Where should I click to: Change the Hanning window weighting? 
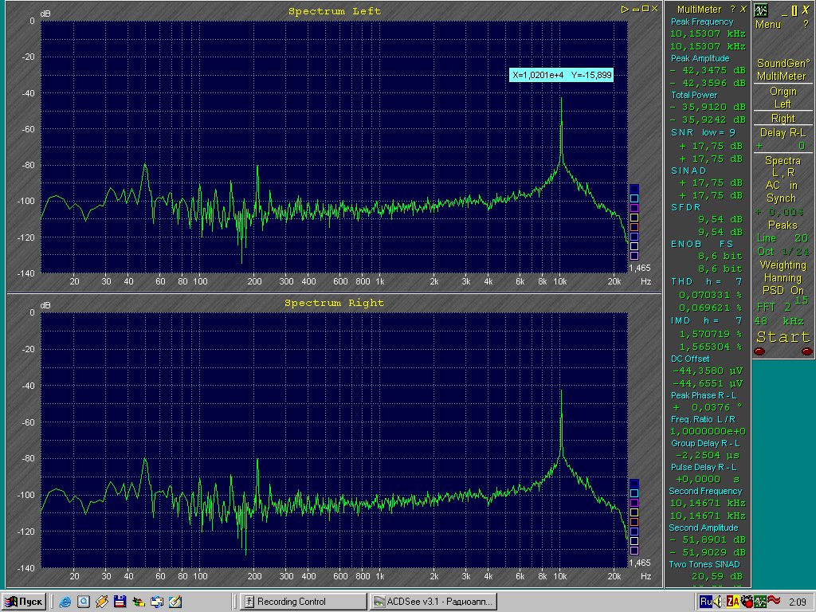(783, 278)
